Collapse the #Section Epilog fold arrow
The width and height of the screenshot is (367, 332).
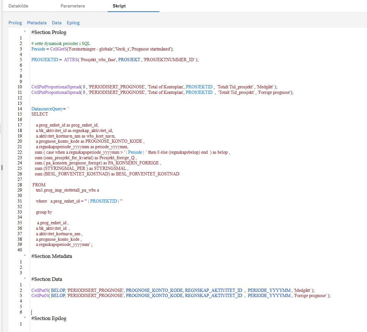25,317
